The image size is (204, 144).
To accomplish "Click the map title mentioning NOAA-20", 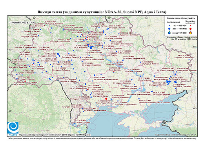I will 102,12.
